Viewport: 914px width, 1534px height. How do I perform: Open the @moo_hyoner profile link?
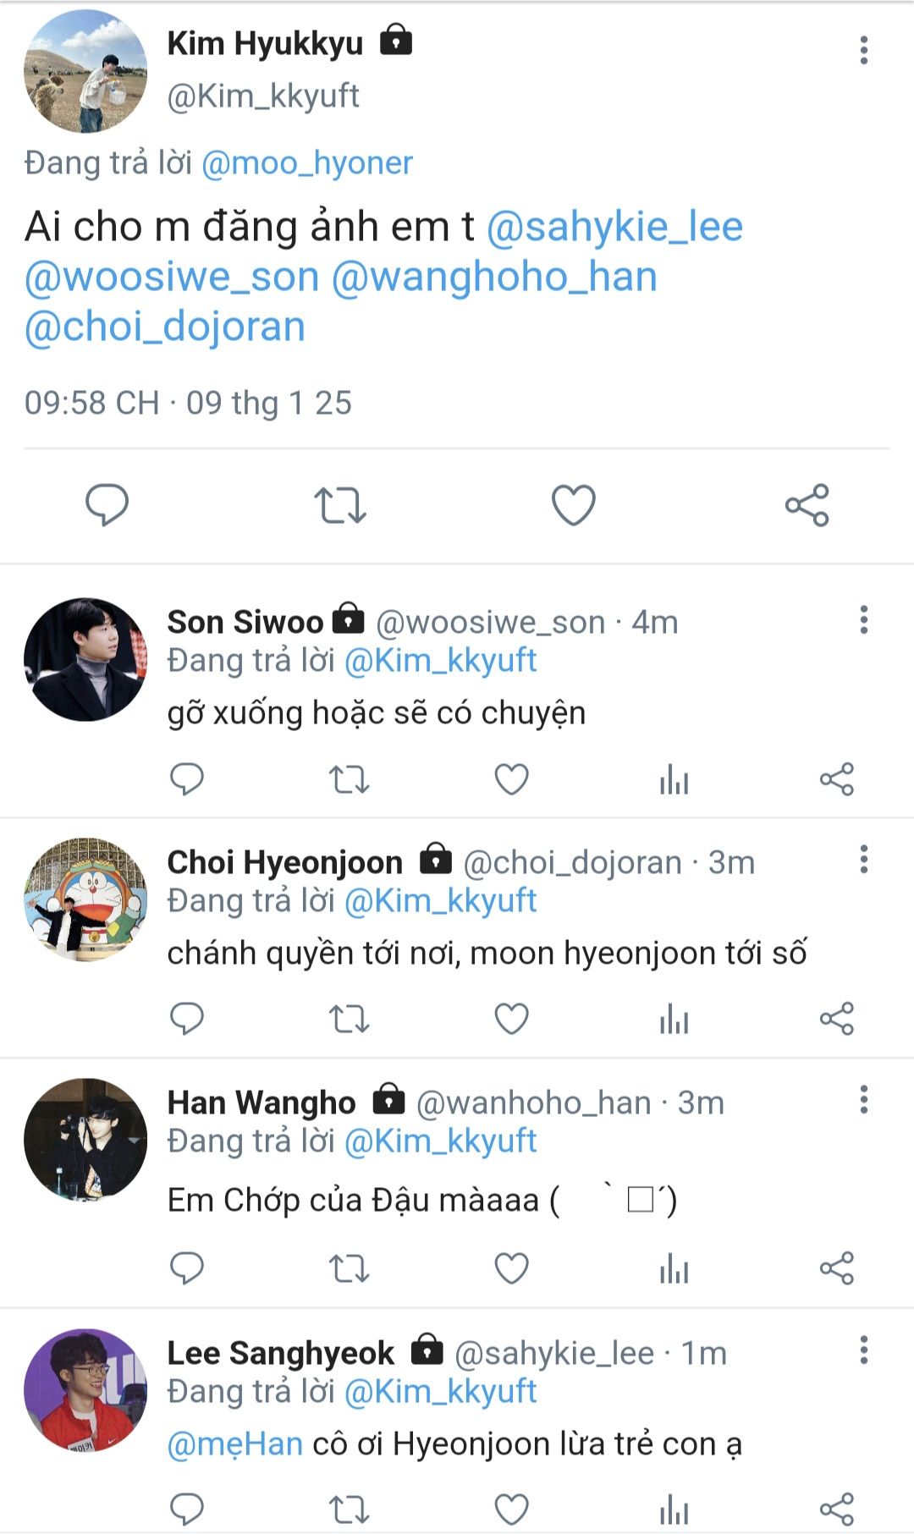[x=306, y=162]
